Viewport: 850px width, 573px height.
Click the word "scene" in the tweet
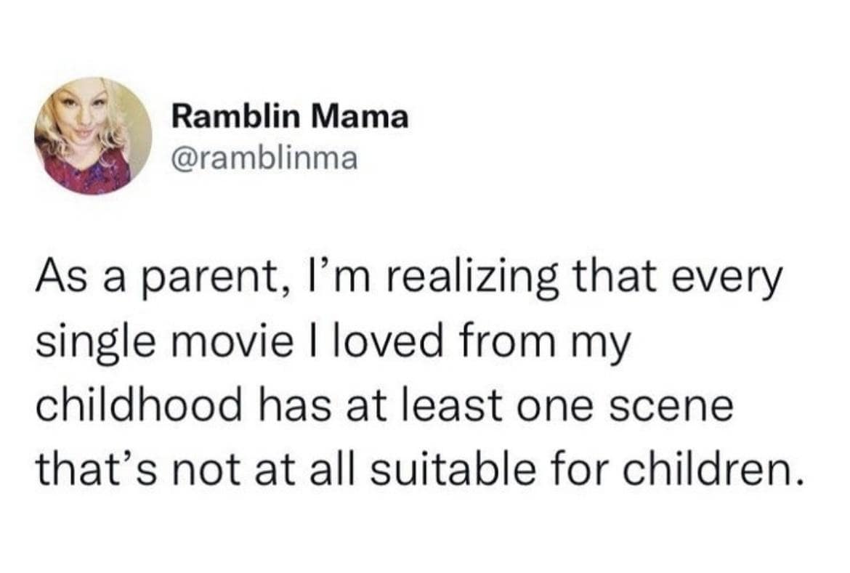coord(679,407)
